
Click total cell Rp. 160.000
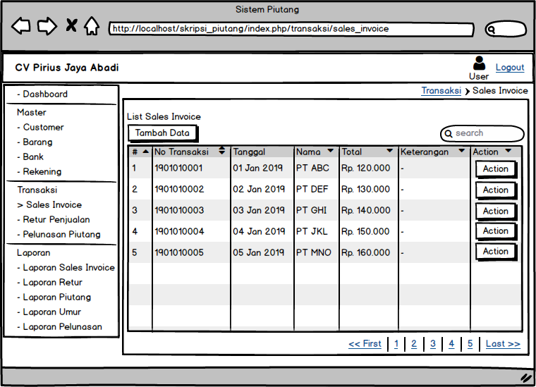coord(365,253)
